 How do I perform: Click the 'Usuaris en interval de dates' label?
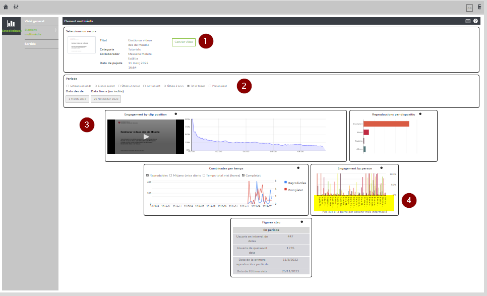pyautogui.click(x=252, y=239)
